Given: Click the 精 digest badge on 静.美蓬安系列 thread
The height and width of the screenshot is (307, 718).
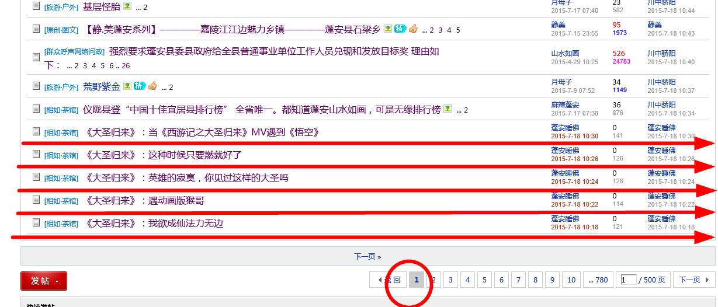Looking at the screenshot, I should [x=400, y=29].
